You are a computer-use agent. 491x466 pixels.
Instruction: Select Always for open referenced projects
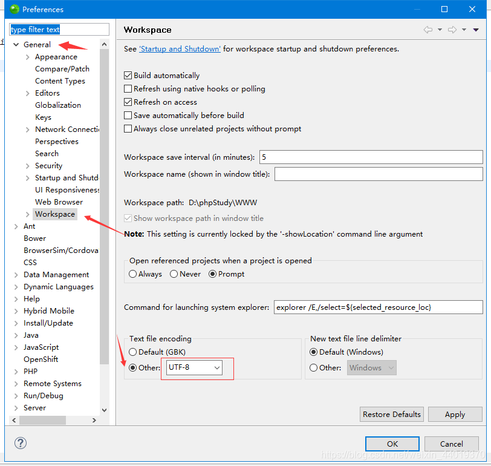(x=133, y=274)
